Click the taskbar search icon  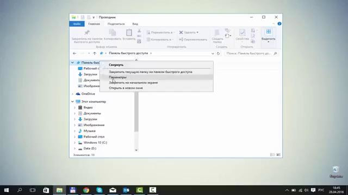(20, 190)
